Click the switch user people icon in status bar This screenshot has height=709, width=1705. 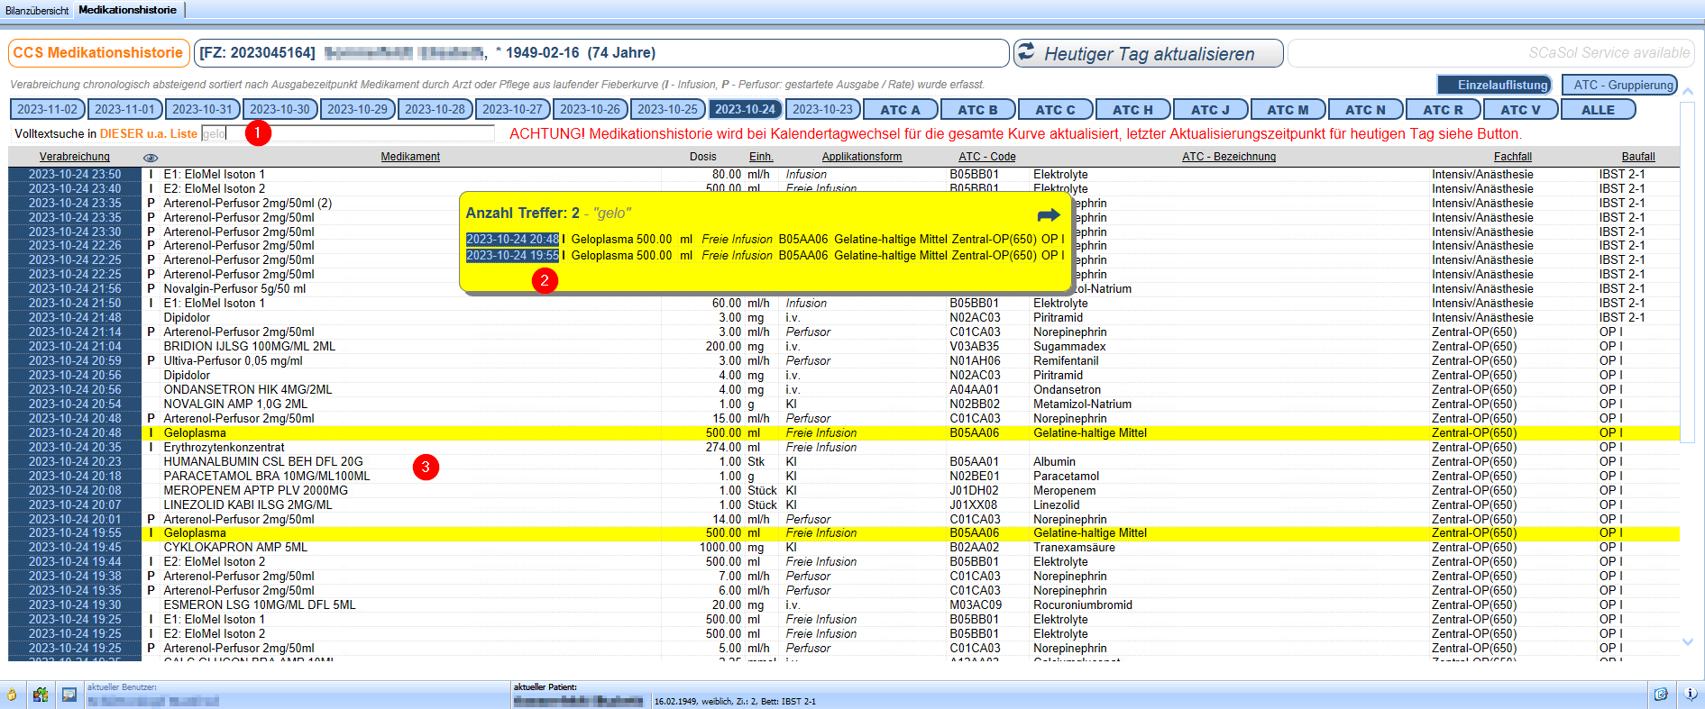[41, 695]
